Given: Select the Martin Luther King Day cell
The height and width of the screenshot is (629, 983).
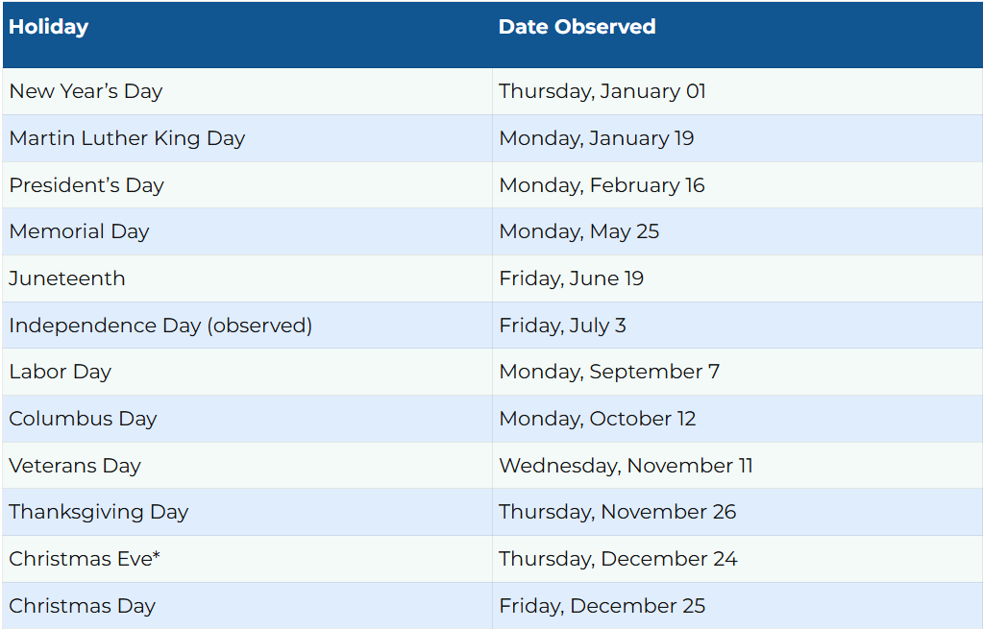Looking at the screenshot, I should tap(127, 138).
